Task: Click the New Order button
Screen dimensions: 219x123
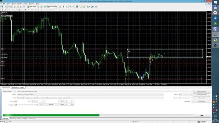Action: pos(32,6)
